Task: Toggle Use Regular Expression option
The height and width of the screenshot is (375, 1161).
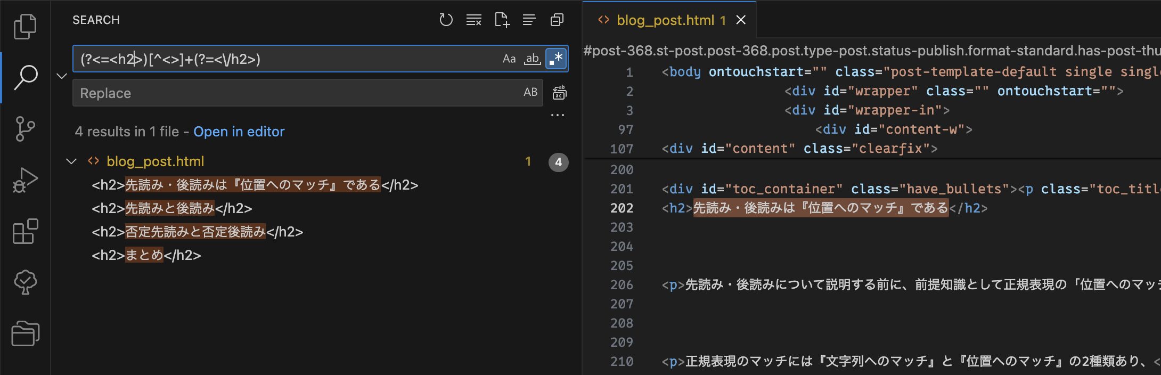Action: [x=556, y=59]
